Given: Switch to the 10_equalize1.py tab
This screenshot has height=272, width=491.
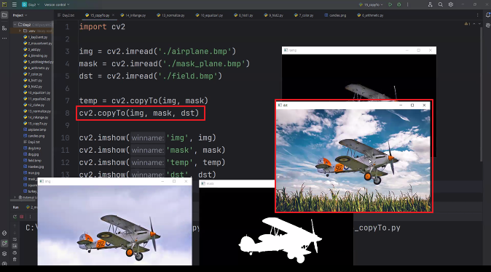Looking at the screenshot, I should click(209, 15).
